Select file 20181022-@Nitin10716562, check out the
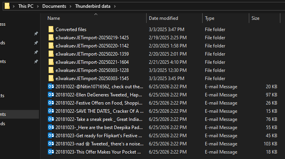Image resolution: width=285 pixels, height=159 pixels. [99, 87]
